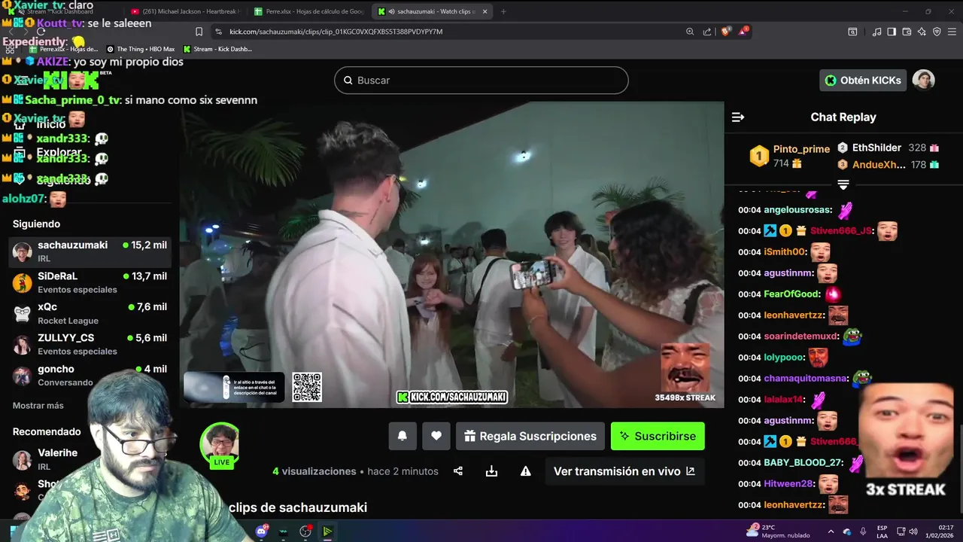The image size is (963, 542).
Task: Expand the gifter leaderboard with the chevron
Action: (x=843, y=185)
